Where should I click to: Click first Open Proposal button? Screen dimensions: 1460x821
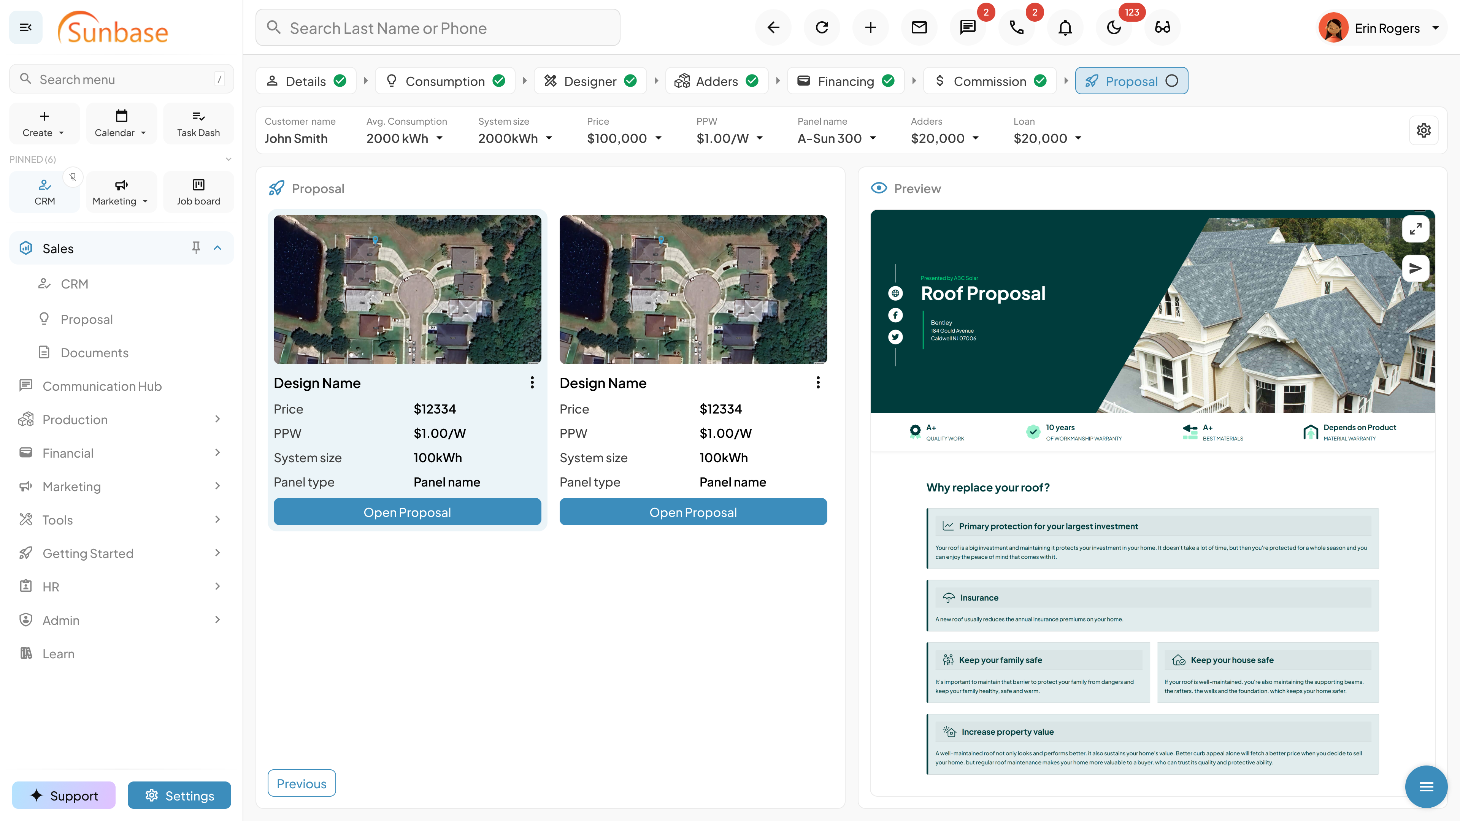(407, 512)
